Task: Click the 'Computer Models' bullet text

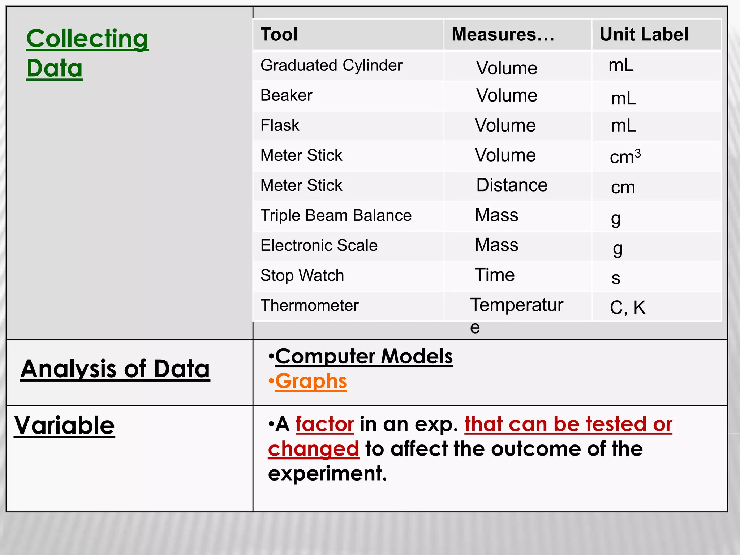Action: (x=364, y=357)
